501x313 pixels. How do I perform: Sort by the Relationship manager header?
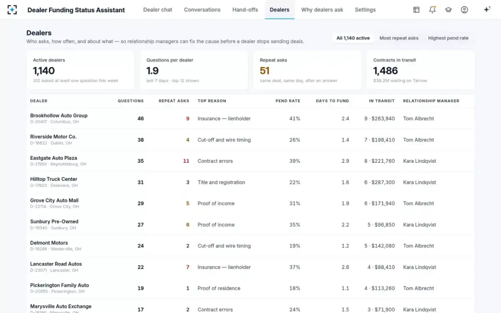(431, 101)
